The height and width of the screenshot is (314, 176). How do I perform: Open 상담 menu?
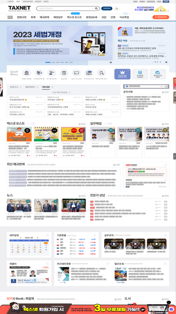(x=104, y=17)
